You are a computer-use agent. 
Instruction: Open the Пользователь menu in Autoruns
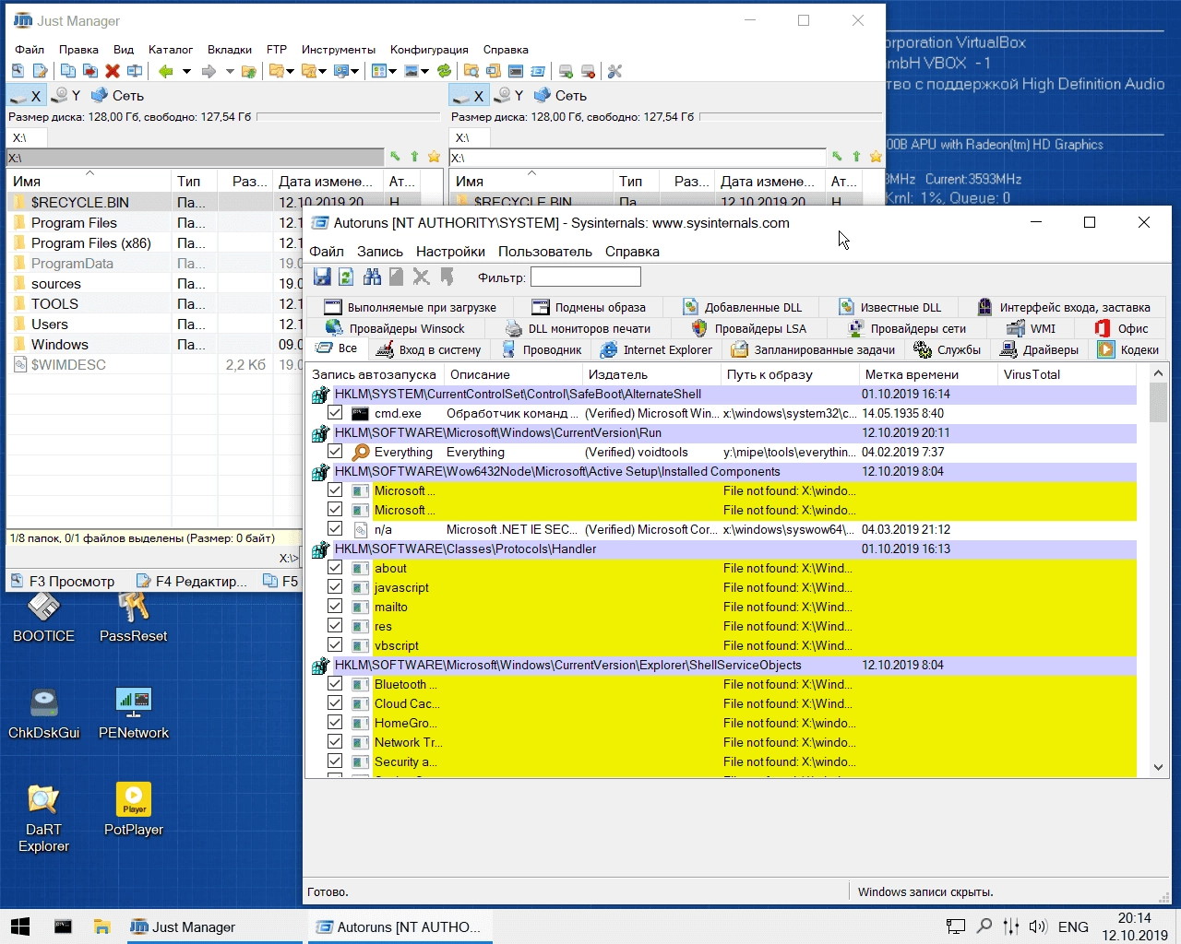pyautogui.click(x=545, y=252)
